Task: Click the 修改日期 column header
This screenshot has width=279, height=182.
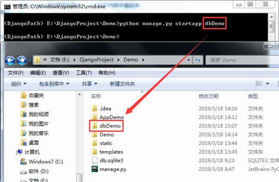Action: click(x=208, y=96)
